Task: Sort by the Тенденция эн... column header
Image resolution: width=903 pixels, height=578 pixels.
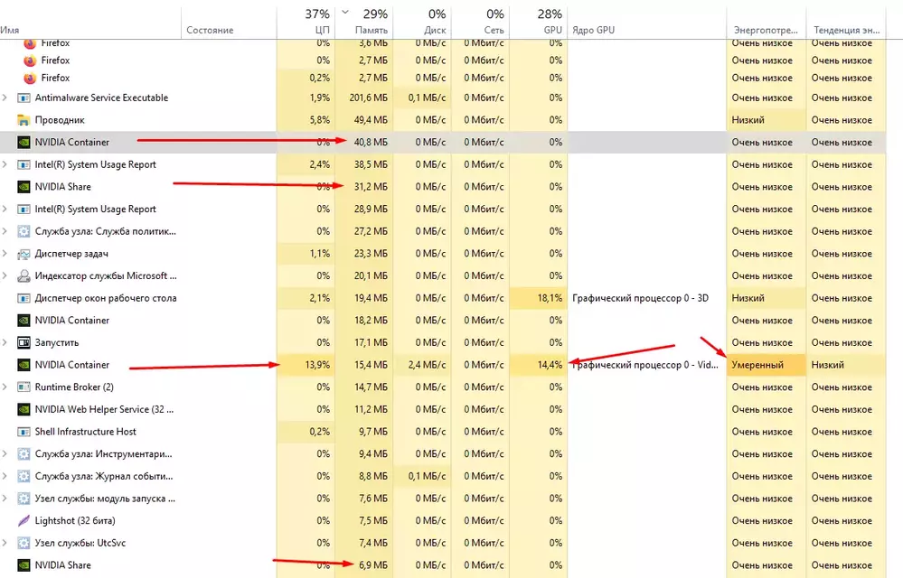Action: [x=846, y=23]
